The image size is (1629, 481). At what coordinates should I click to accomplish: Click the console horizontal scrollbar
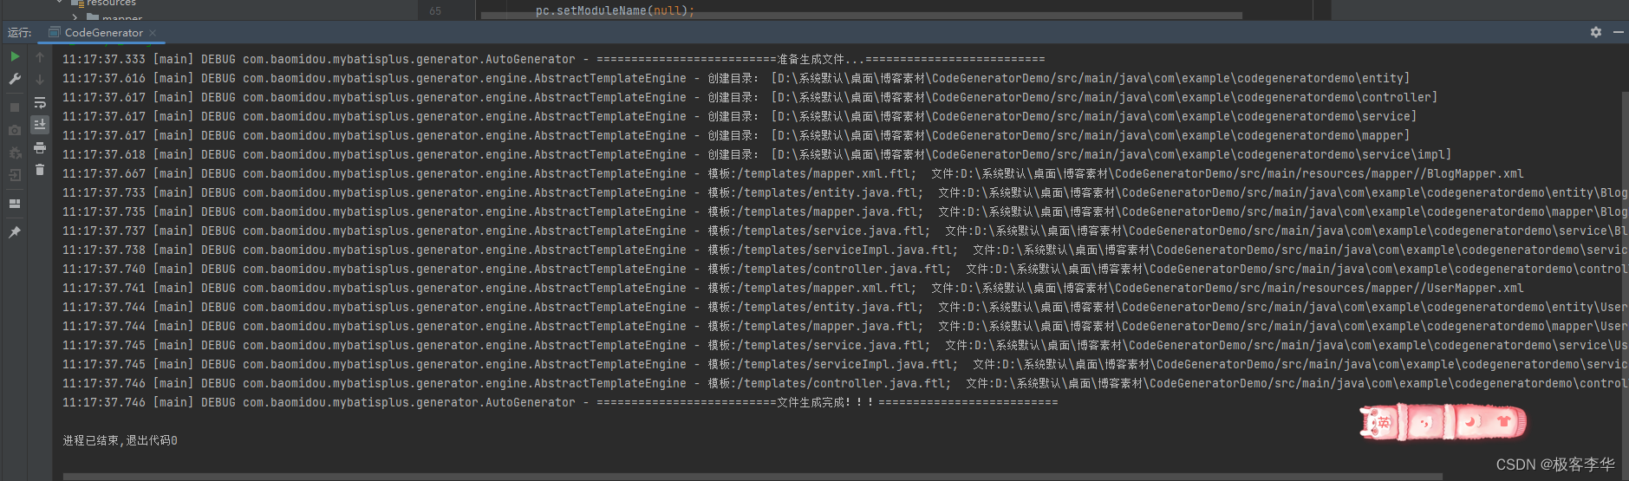click(753, 477)
